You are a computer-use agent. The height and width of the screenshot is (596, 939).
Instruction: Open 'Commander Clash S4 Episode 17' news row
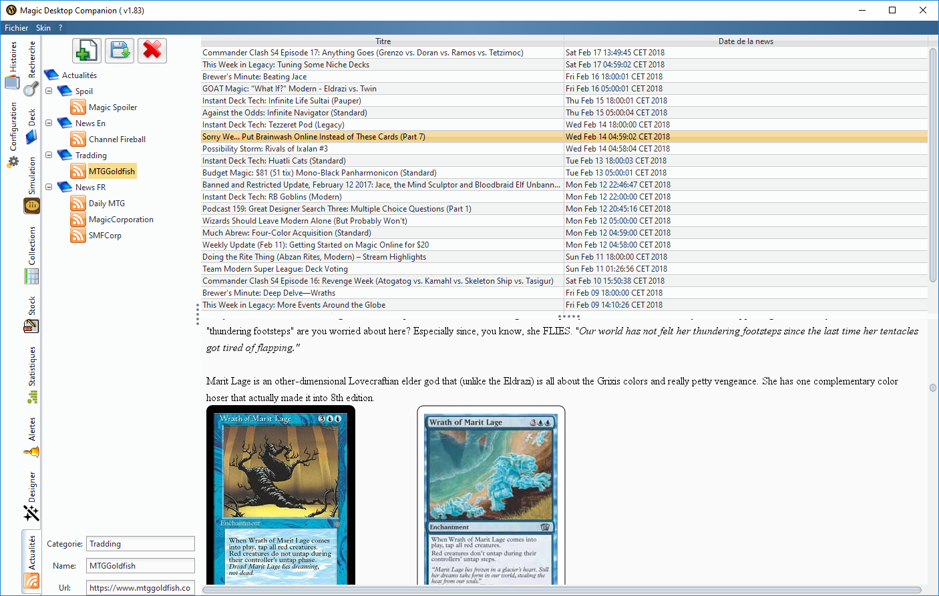(564, 53)
